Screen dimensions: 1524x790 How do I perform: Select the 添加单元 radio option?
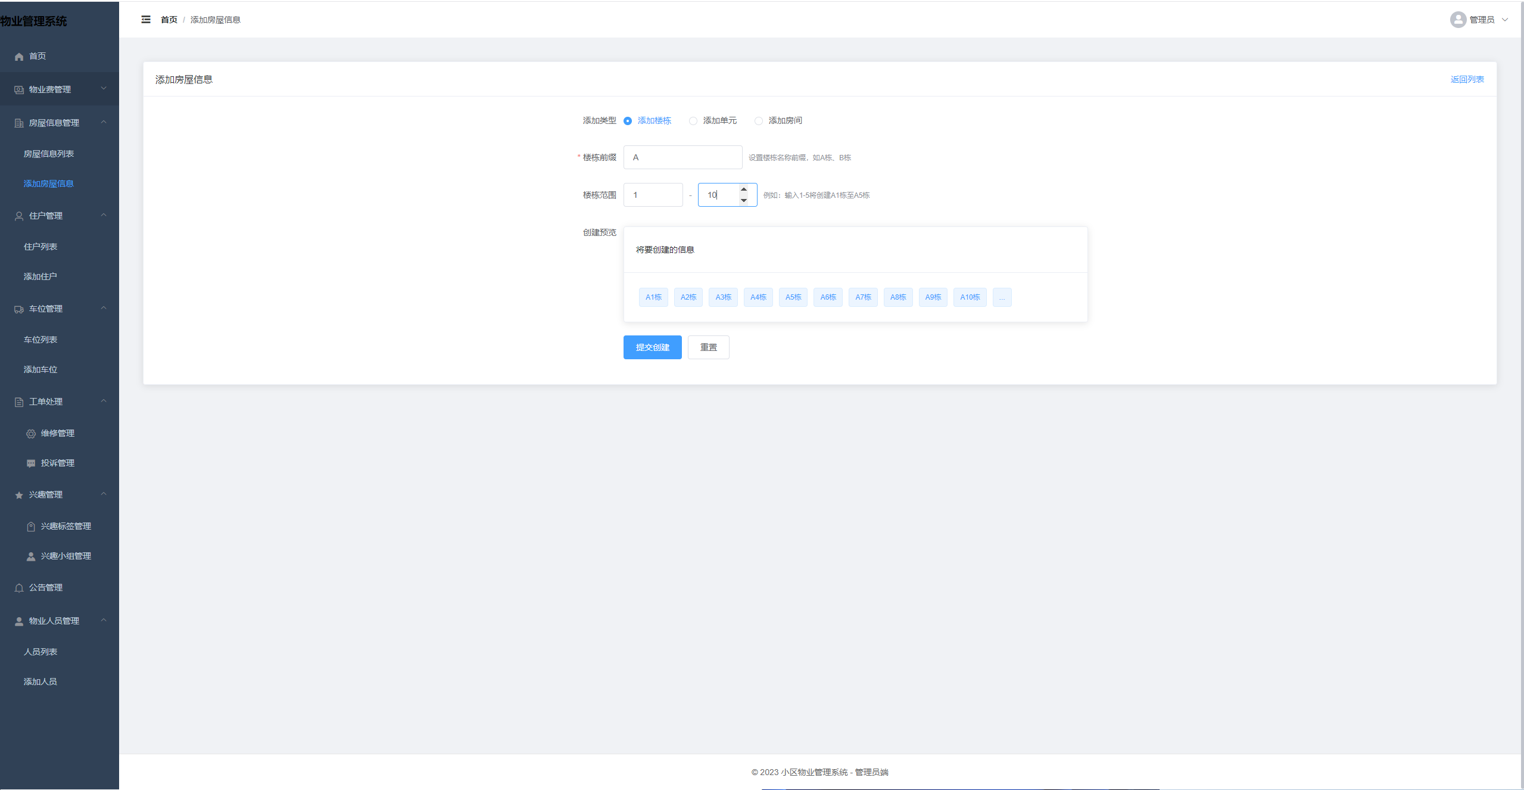pos(693,121)
